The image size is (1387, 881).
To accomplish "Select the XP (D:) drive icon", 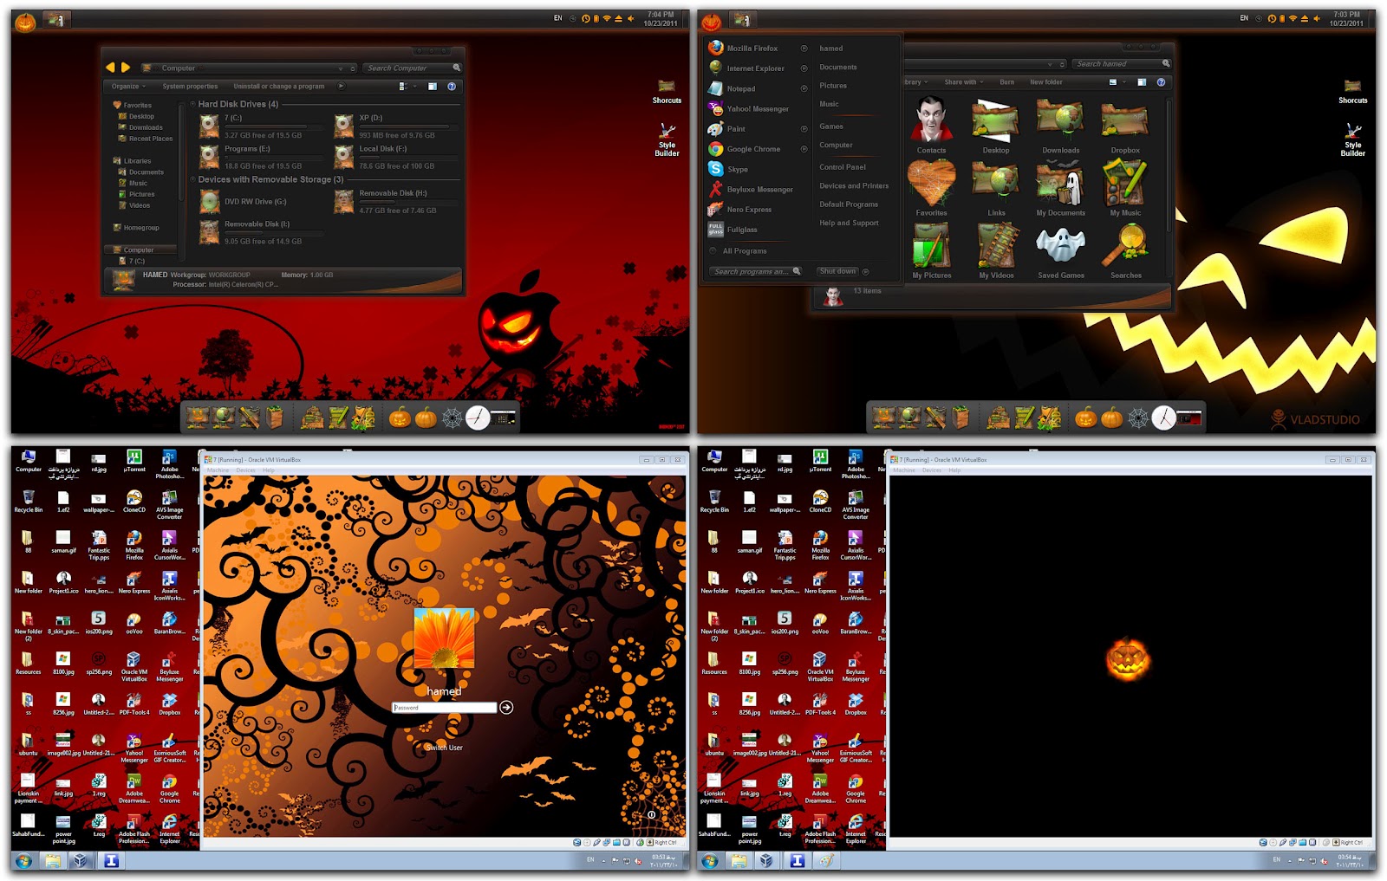I will (344, 126).
